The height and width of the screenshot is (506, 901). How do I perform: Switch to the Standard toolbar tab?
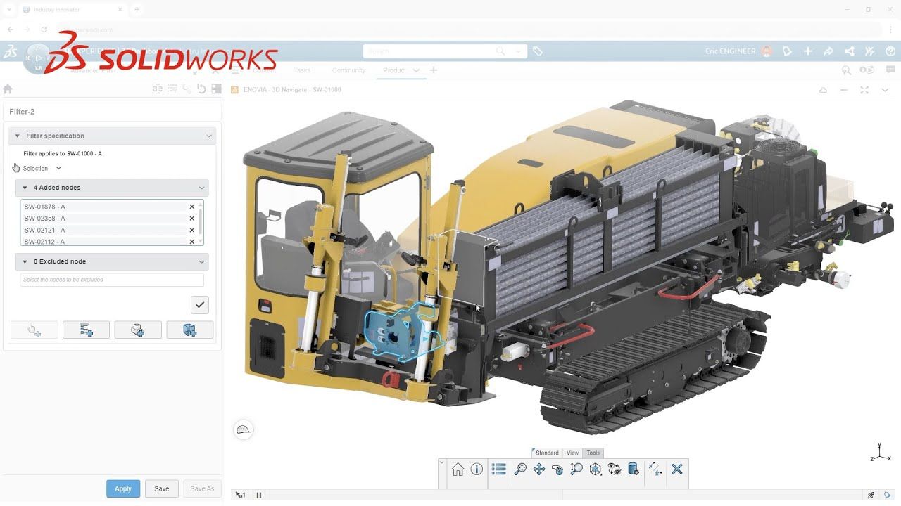tap(546, 453)
